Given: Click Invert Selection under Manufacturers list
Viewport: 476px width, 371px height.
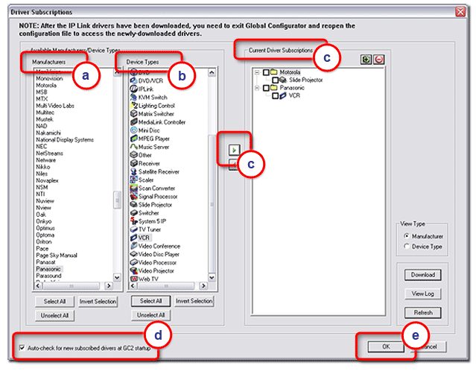Looking at the screenshot, I should point(98,301).
